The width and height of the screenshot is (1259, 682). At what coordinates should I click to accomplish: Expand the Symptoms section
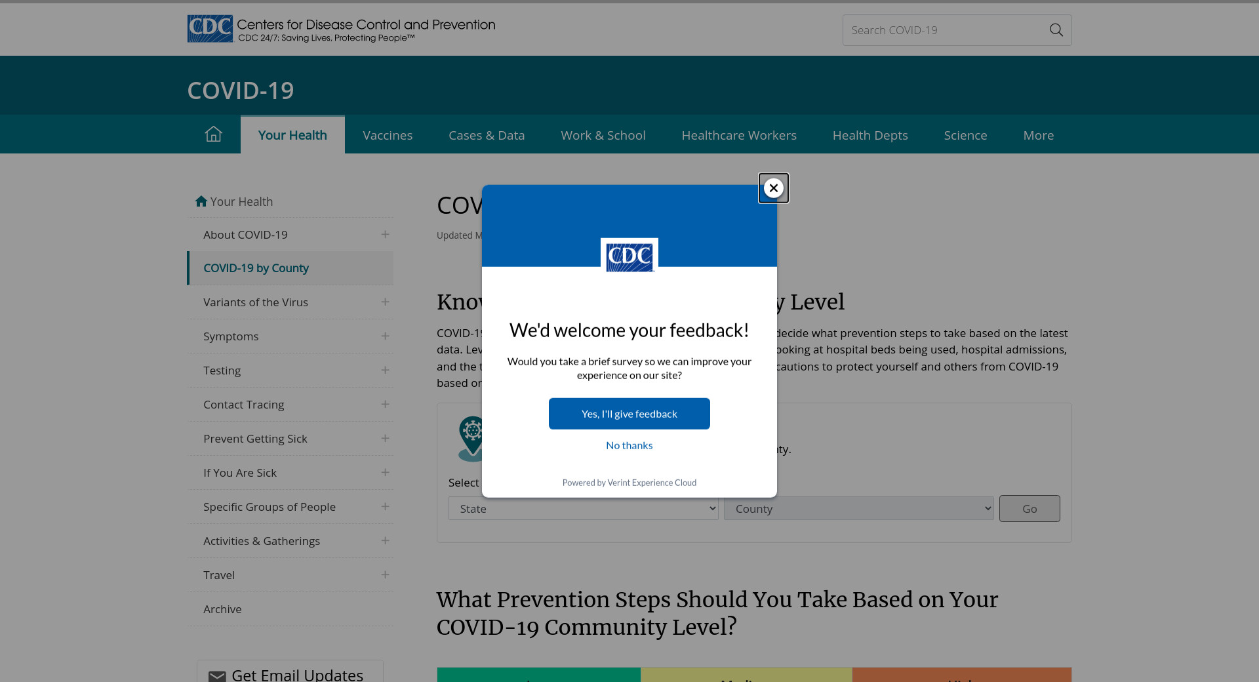coord(385,336)
